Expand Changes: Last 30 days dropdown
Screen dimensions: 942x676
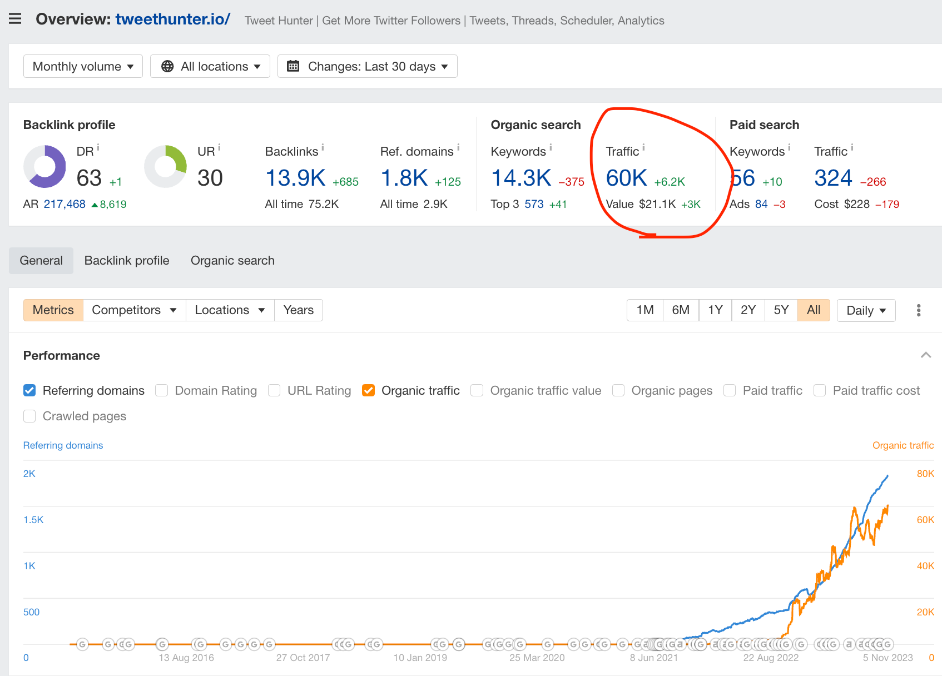coord(368,66)
